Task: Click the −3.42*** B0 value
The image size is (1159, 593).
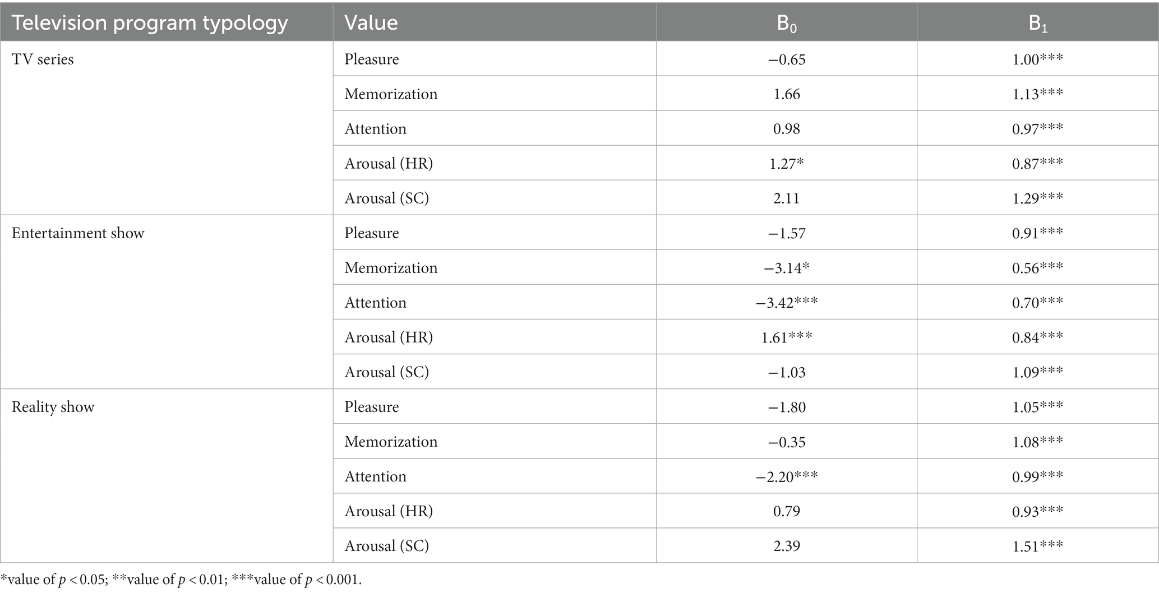Action: point(787,303)
